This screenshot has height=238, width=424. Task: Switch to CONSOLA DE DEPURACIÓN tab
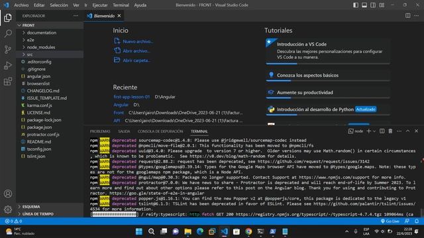click(x=160, y=131)
